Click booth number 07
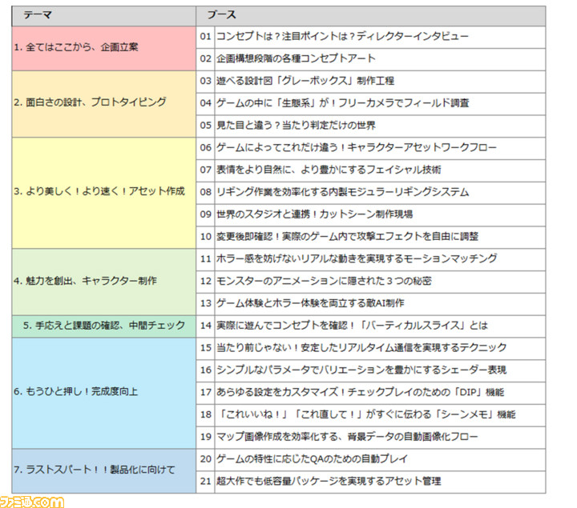 pos(206,170)
